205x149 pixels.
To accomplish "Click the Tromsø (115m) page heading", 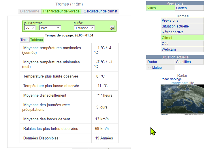I will click(69, 4).
